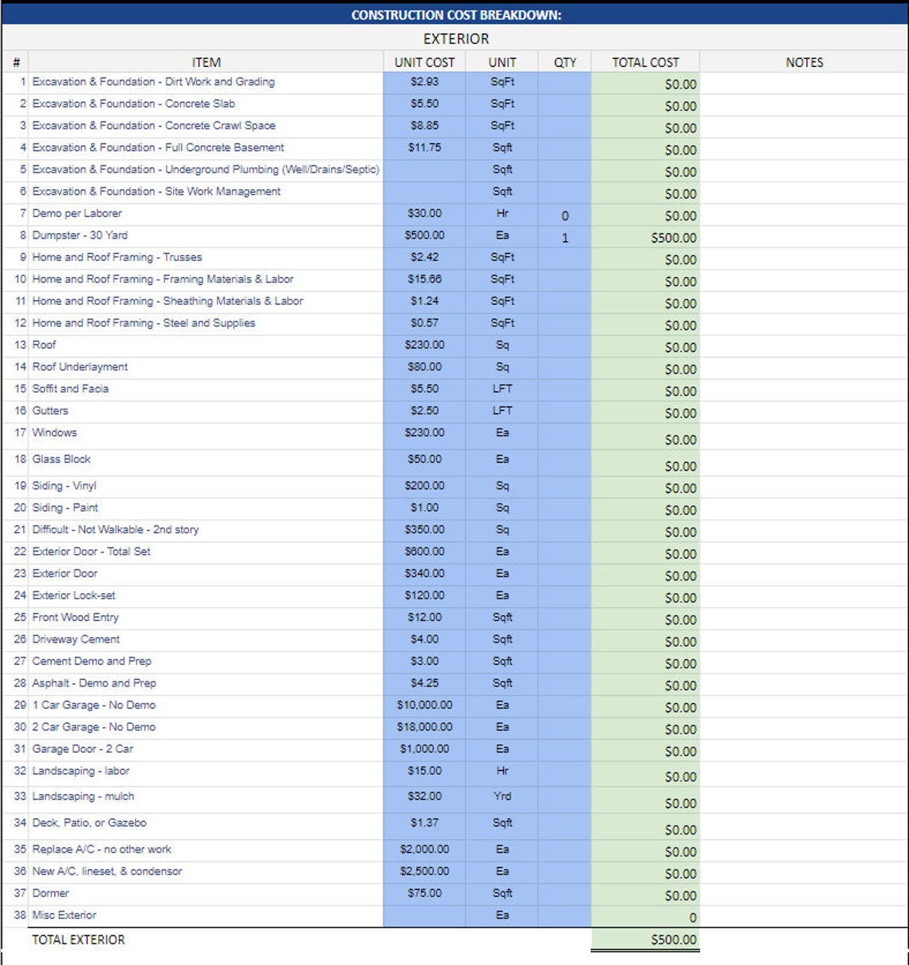Screen dimensions: 909x965
Task: Select the ITEM column header
Action: (206, 61)
